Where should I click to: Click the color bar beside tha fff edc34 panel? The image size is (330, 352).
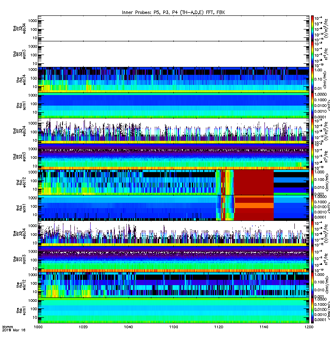(x=312, y=28)
